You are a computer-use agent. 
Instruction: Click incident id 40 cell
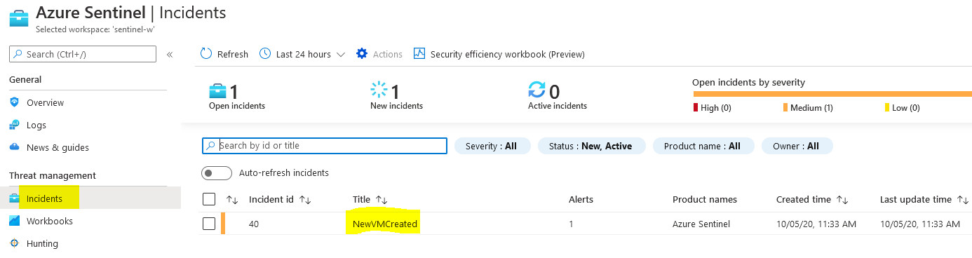pyautogui.click(x=255, y=224)
